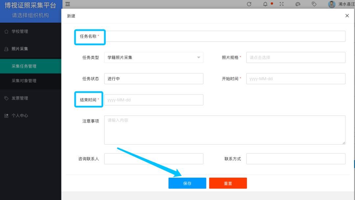This screenshot has width=355, height=200.
Task: Click the 照片采集 user icon
Action: point(6,49)
